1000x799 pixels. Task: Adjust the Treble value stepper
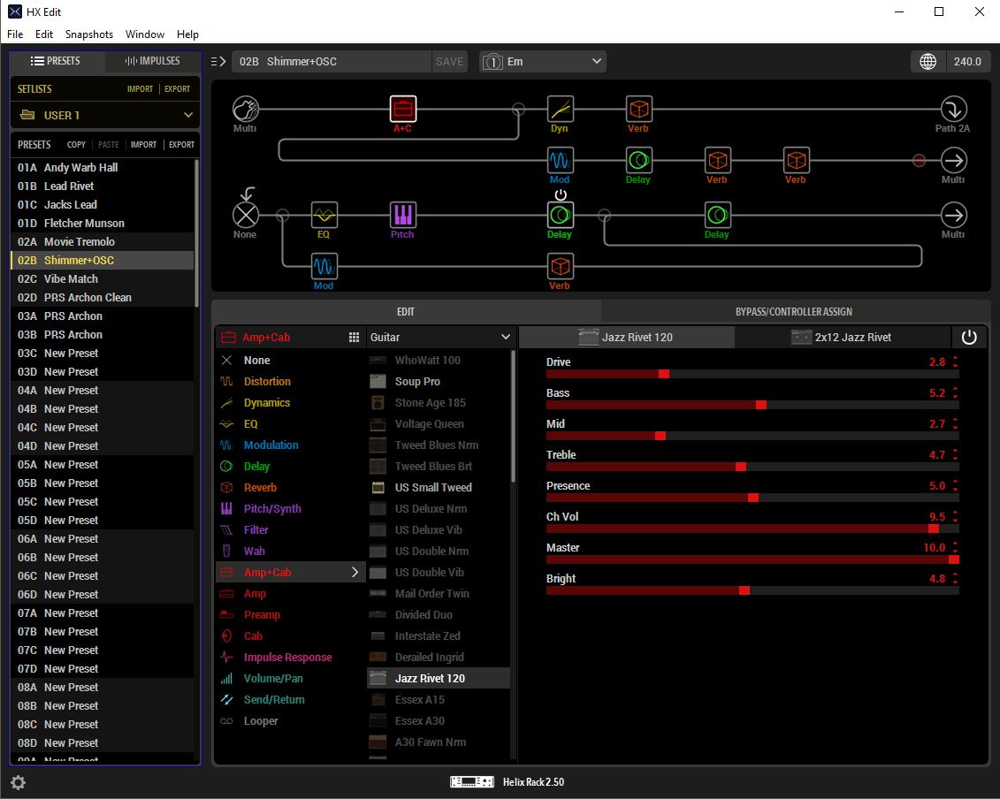955,454
